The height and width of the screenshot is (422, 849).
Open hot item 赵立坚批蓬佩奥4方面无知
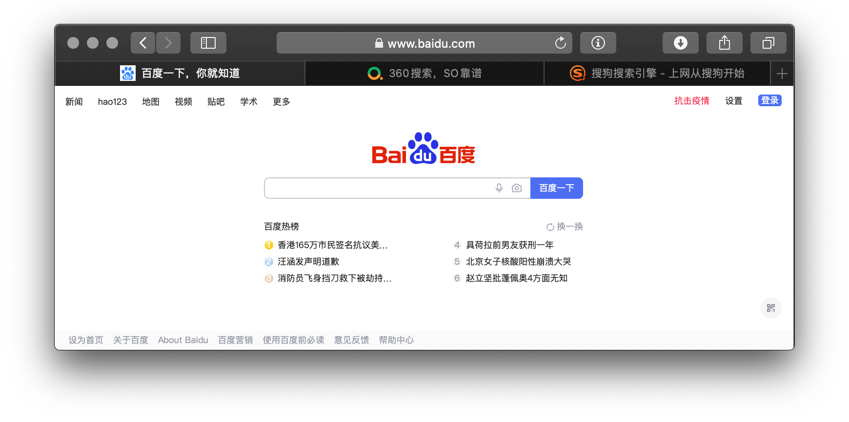click(x=517, y=278)
